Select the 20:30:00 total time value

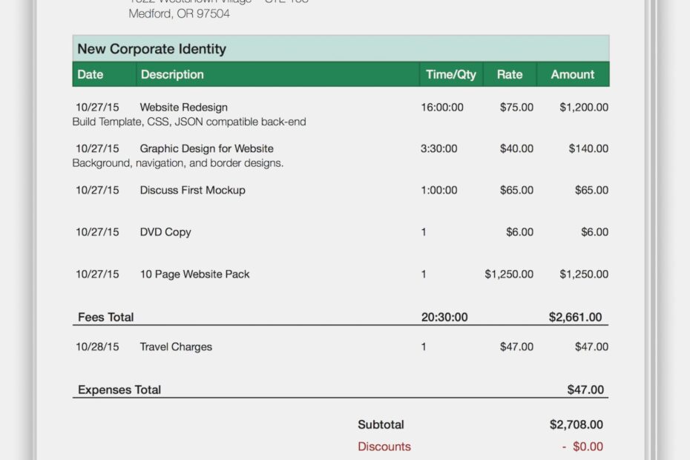pos(445,317)
